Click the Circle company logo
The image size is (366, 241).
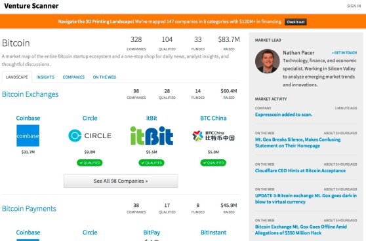[90, 136]
